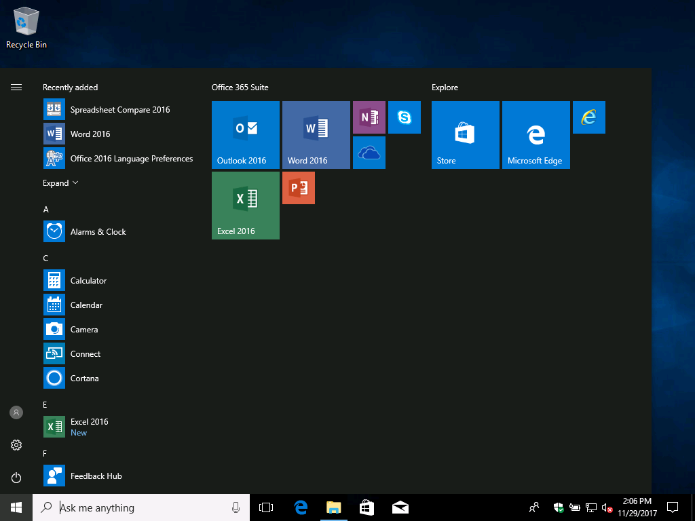The width and height of the screenshot is (695, 521).
Task: Launch the Calculator app
Action: coord(119,280)
